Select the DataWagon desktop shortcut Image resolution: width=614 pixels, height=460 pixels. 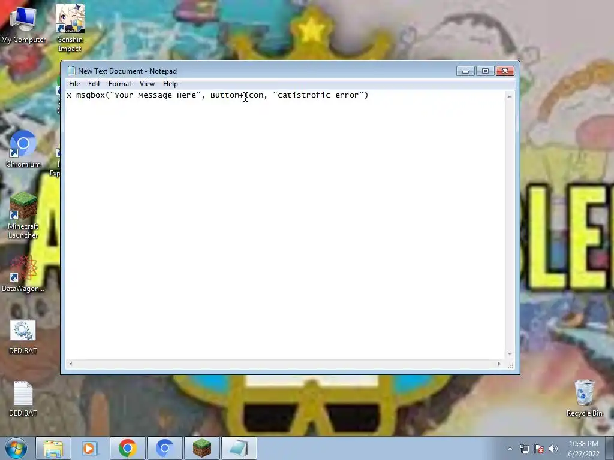[23, 274]
